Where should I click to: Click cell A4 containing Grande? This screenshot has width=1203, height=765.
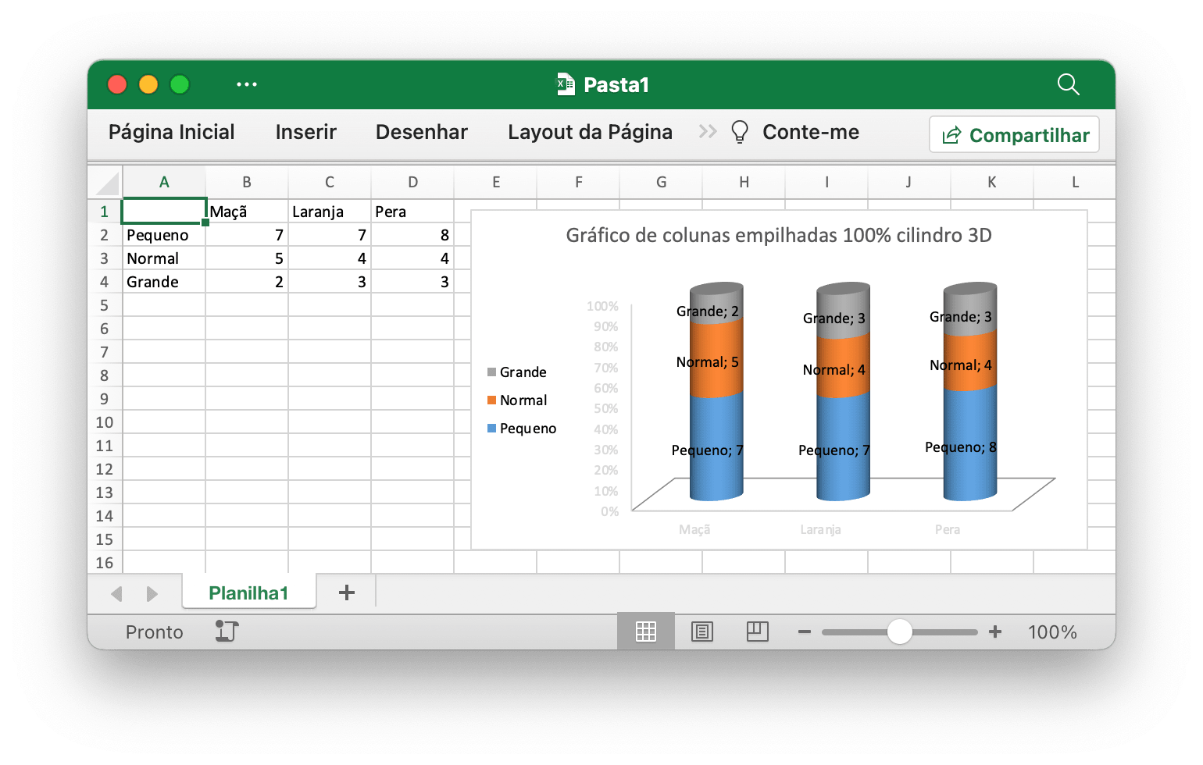(x=164, y=282)
